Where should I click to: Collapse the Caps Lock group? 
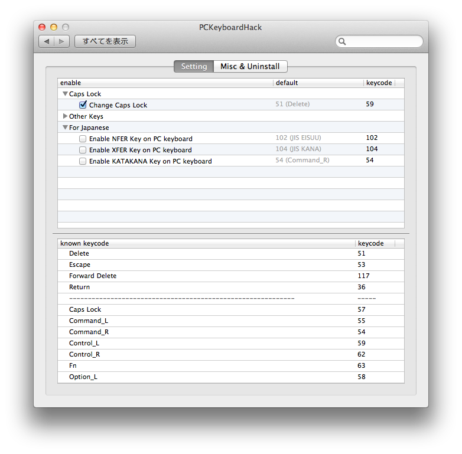[x=65, y=94]
